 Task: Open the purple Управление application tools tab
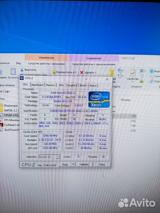tap(94, 58)
